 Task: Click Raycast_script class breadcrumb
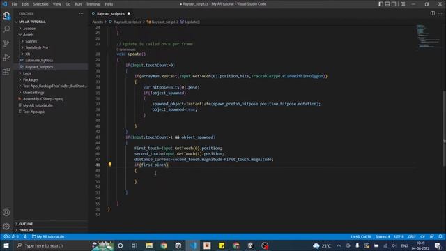click(161, 22)
